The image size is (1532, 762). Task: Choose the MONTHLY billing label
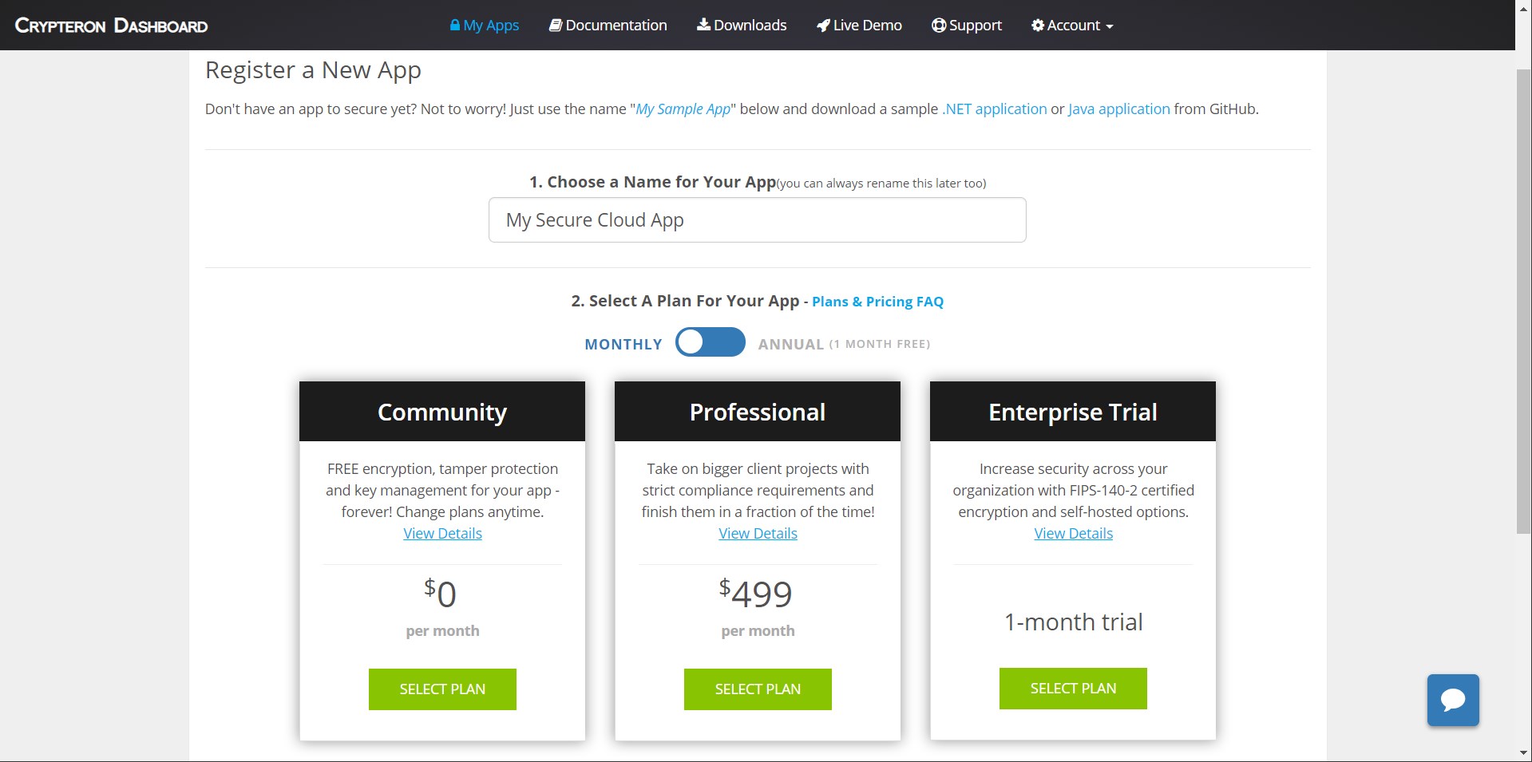623,344
